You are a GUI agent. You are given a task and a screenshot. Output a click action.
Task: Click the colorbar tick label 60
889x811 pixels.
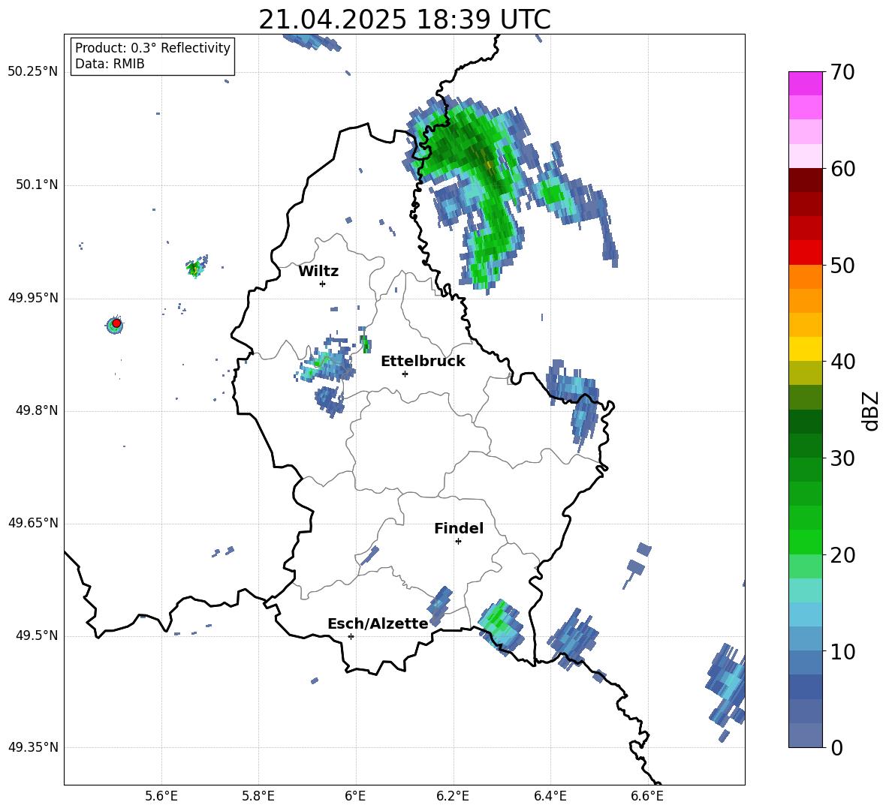[x=842, y=168]
